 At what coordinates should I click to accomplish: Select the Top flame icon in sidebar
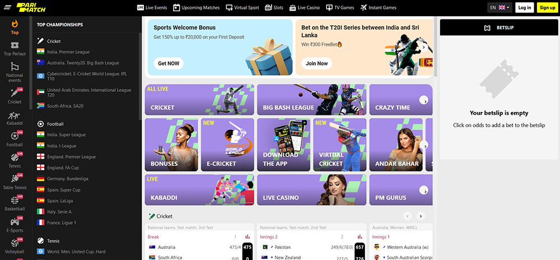[15, 24]
